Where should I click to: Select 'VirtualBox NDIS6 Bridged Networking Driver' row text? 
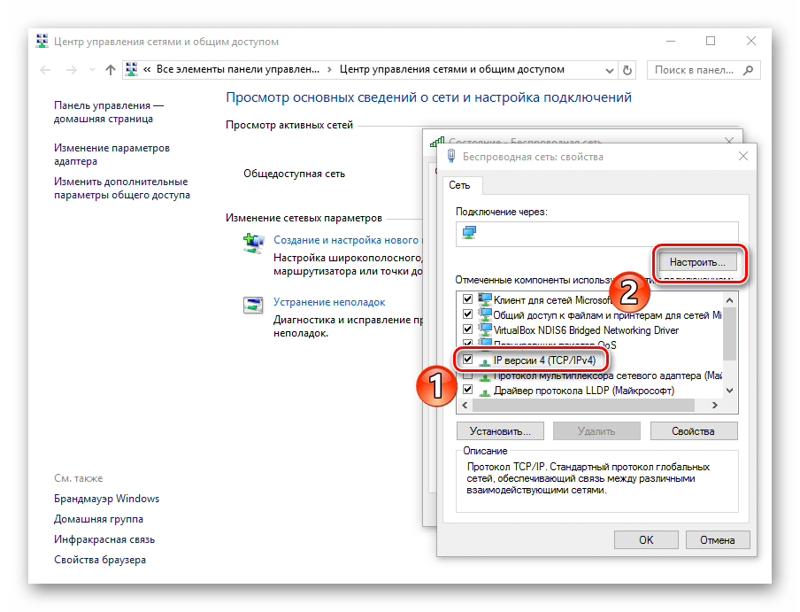click(x=586, y=330)
